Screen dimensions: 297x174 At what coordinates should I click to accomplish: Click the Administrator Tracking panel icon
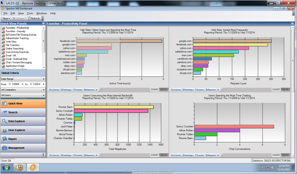pyautogui.click(x=3, y=38)
